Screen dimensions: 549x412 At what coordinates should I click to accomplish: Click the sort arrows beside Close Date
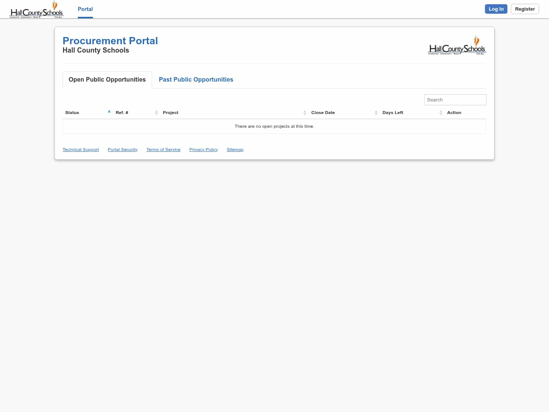[376, 113]
